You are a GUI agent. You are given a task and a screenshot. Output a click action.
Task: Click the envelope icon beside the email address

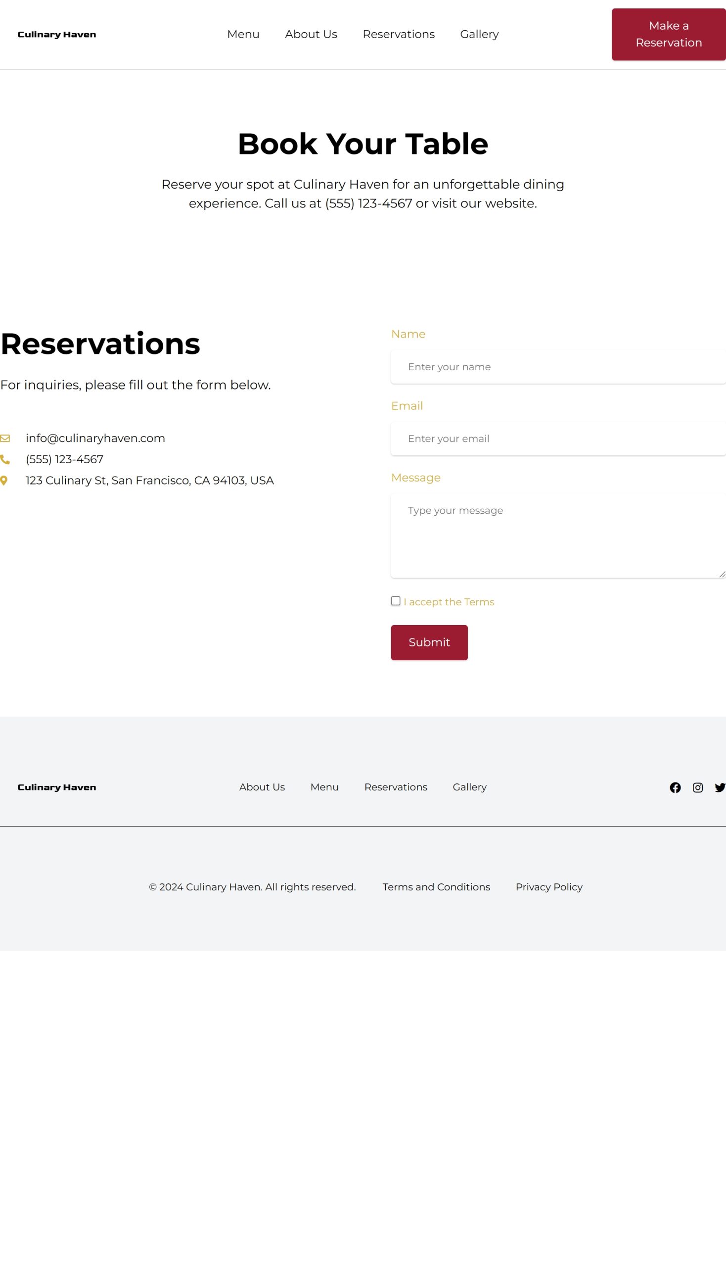coord(5,438)
